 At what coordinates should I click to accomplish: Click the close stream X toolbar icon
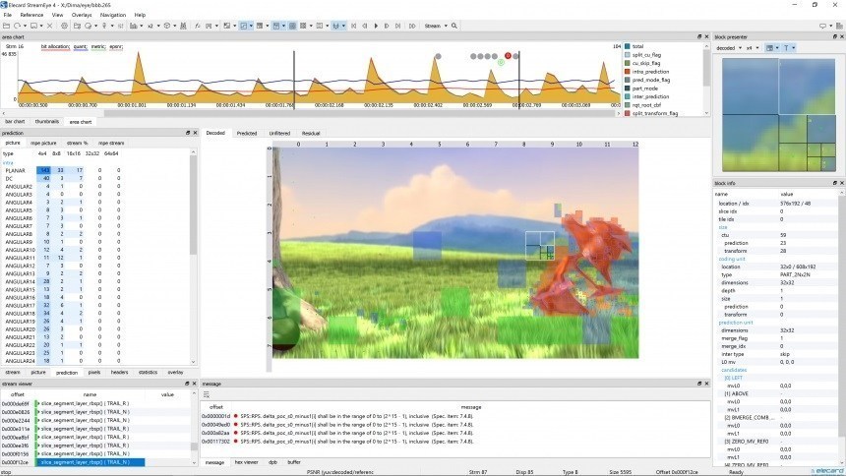tap(49, 26)
